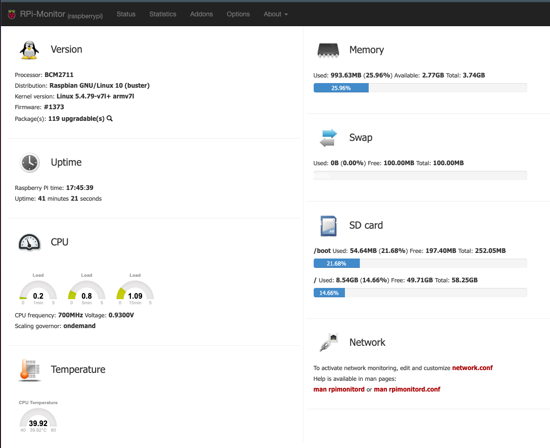Click the memory available 2.77GB value

point(433,76)
